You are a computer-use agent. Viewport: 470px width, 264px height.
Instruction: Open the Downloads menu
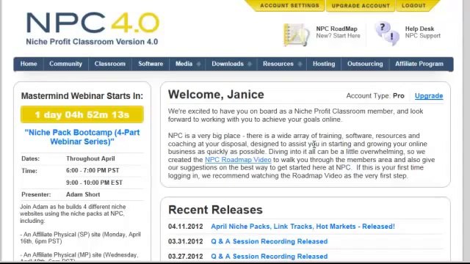coord(228,64)
